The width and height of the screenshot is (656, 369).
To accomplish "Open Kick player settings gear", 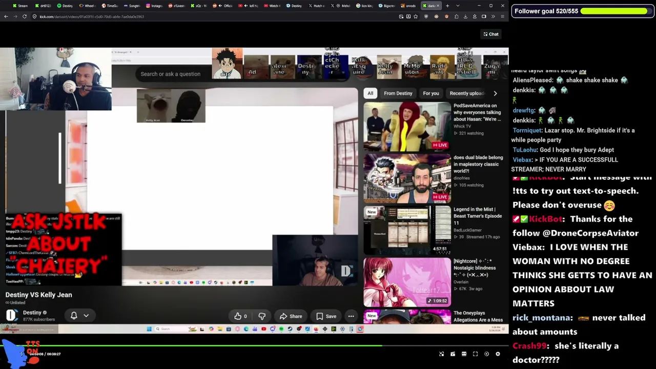I will tap(498, 354).
